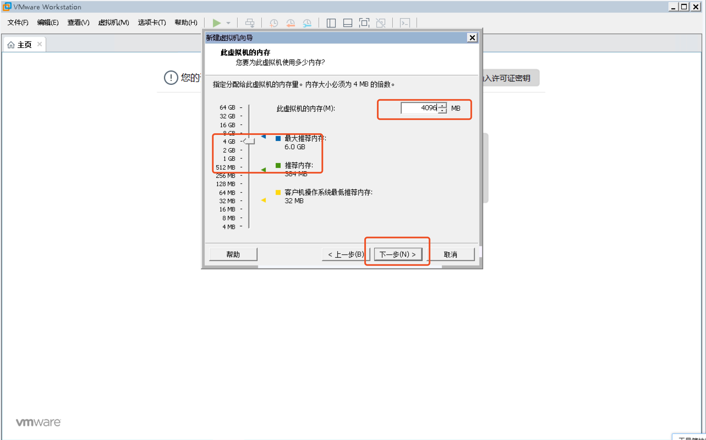Enter full screen mode icon

point(364,23)
